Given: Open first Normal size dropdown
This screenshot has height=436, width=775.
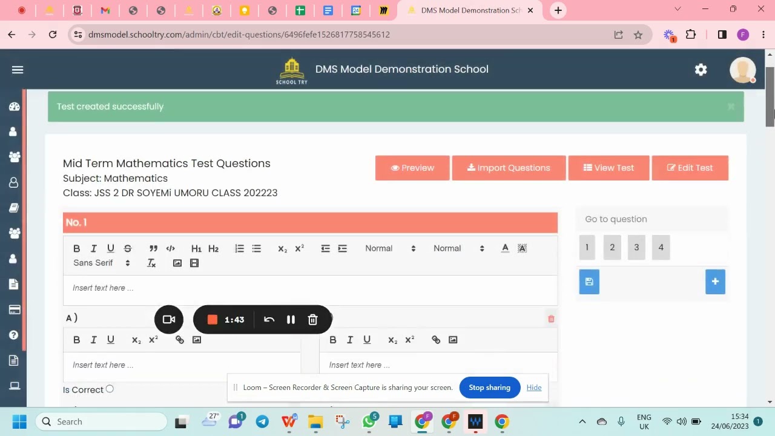Looking at the screenshot, I should pos(391,248).
